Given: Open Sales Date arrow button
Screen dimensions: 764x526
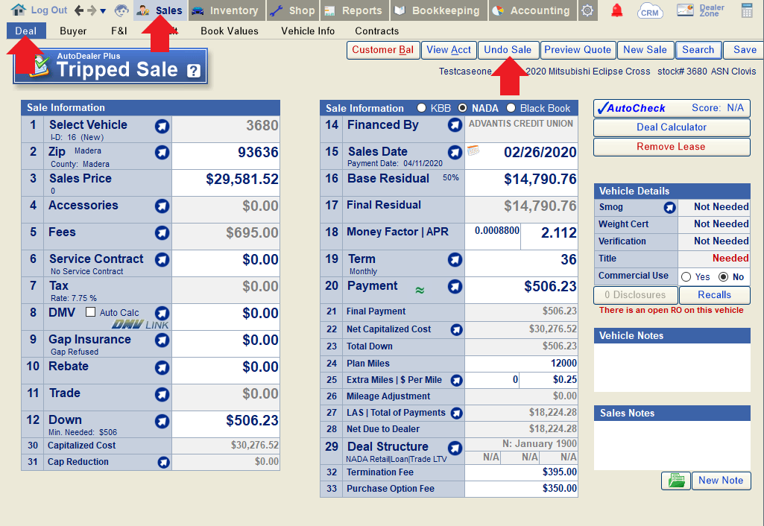Looking at the screenshot, I should (x=455, y=153).
